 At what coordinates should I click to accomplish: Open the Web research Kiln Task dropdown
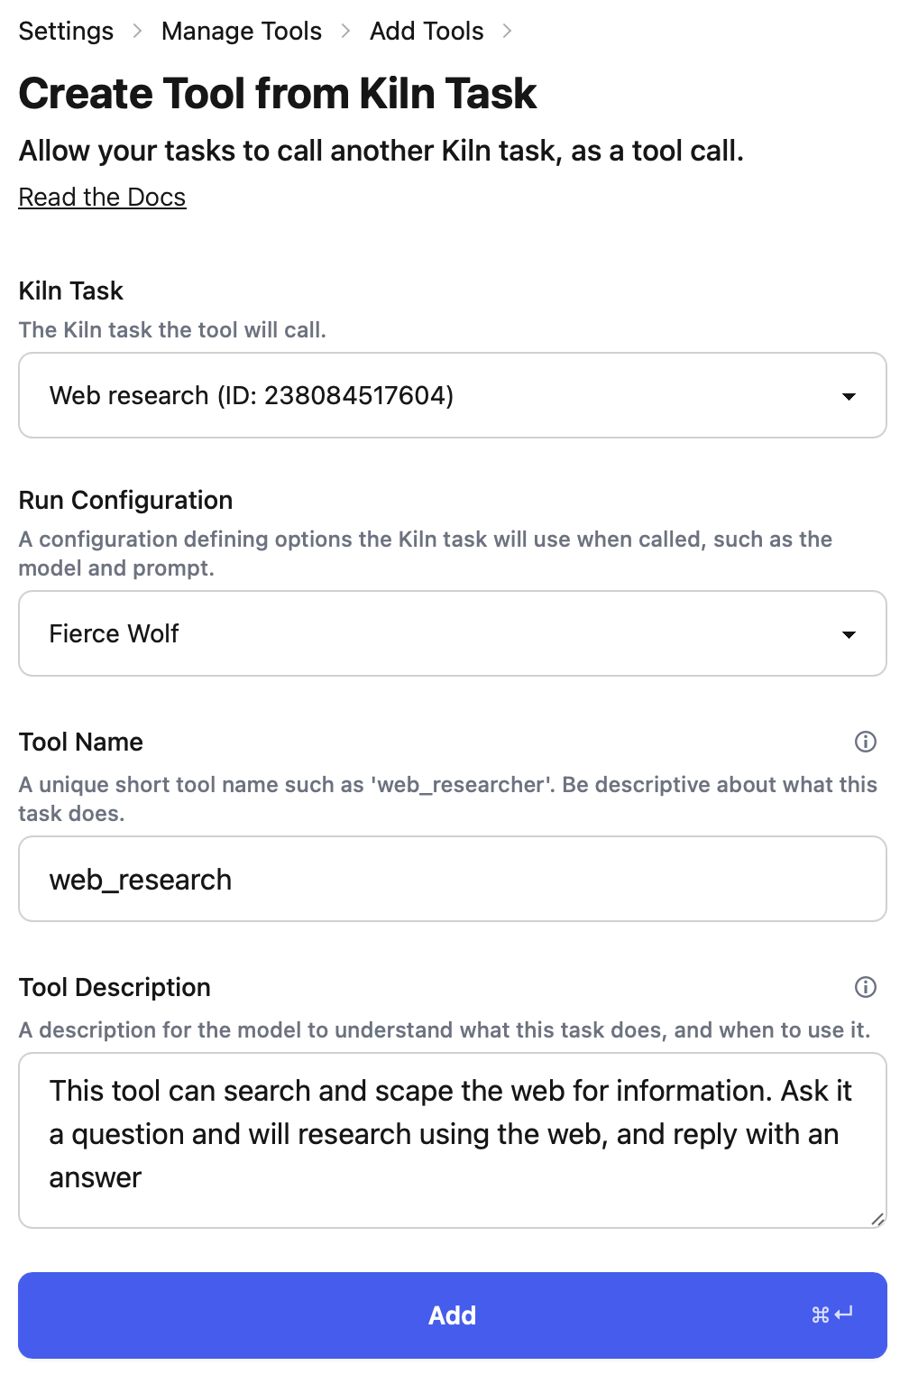[451, 395]
